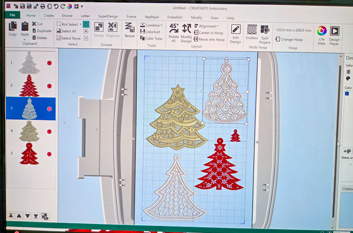Open the Paste dropdown arrow
This screenshot has height=233, width=353.
pyautogui.click(x=24, y=40)
